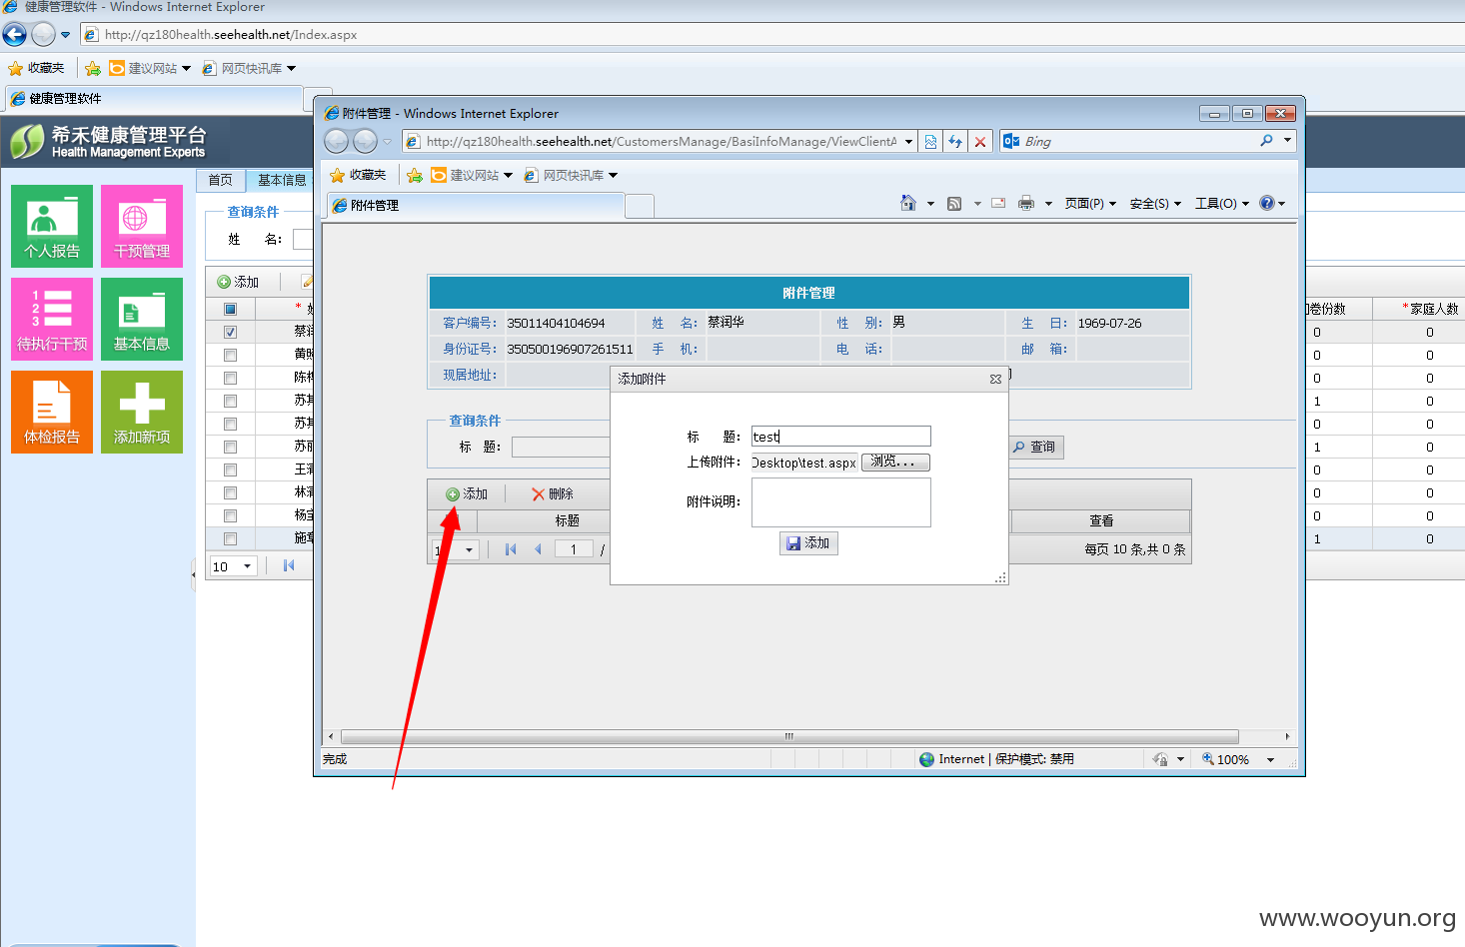This screenshot has height=947, width=1465.
Task: Open the 页面(P) menu
Action: click(x=1090, y=204)
